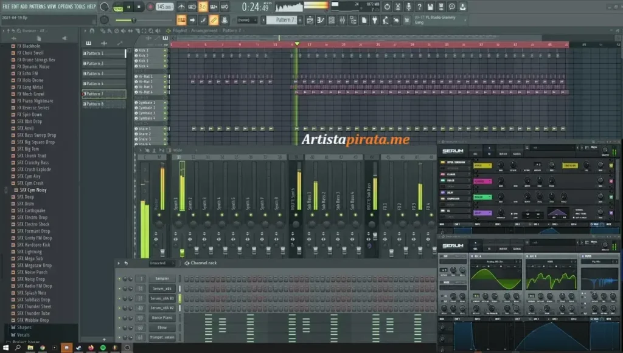Select the playlist magnet snap icon
The width and height of the screenshot is (623, 353).
[92, 30]
